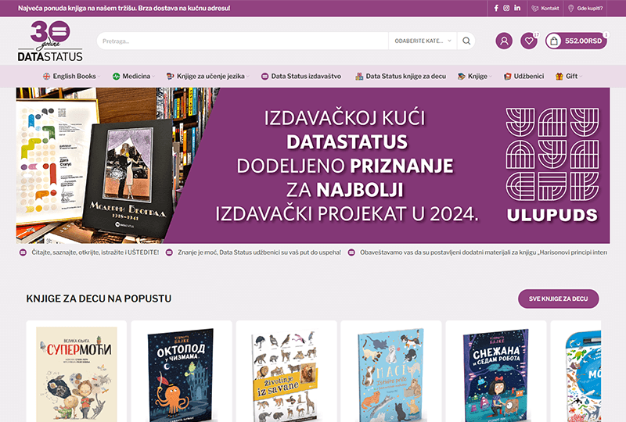
Task: Expand the Medicina menu chevron
Action: [153, 76]
